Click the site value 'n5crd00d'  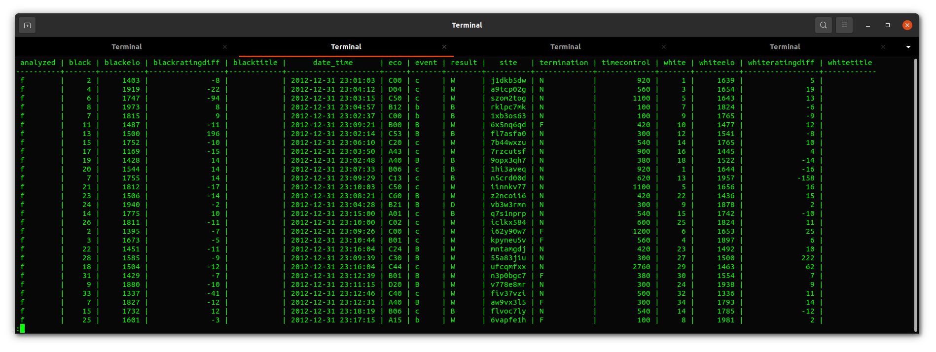tap(508, 178)
